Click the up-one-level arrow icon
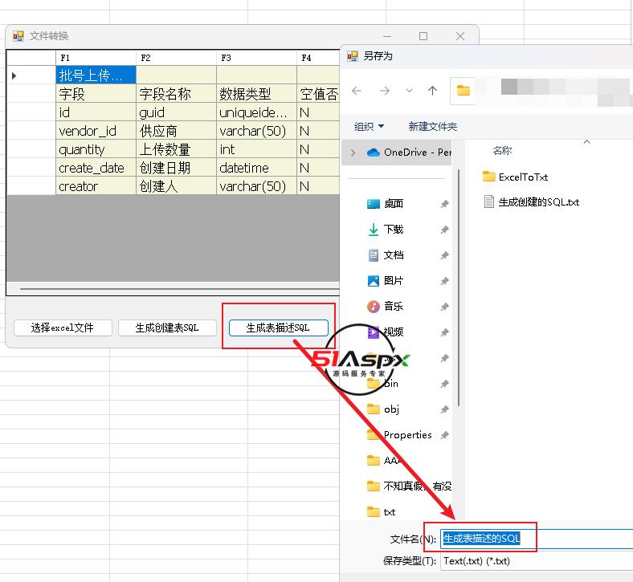The height and width of the screenshot is (582, 633). 432,91
